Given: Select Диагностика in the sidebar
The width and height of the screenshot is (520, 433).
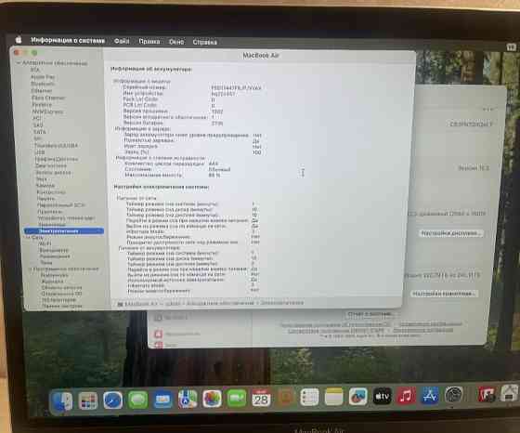Looking at the screenshot, I should [51, 165].
